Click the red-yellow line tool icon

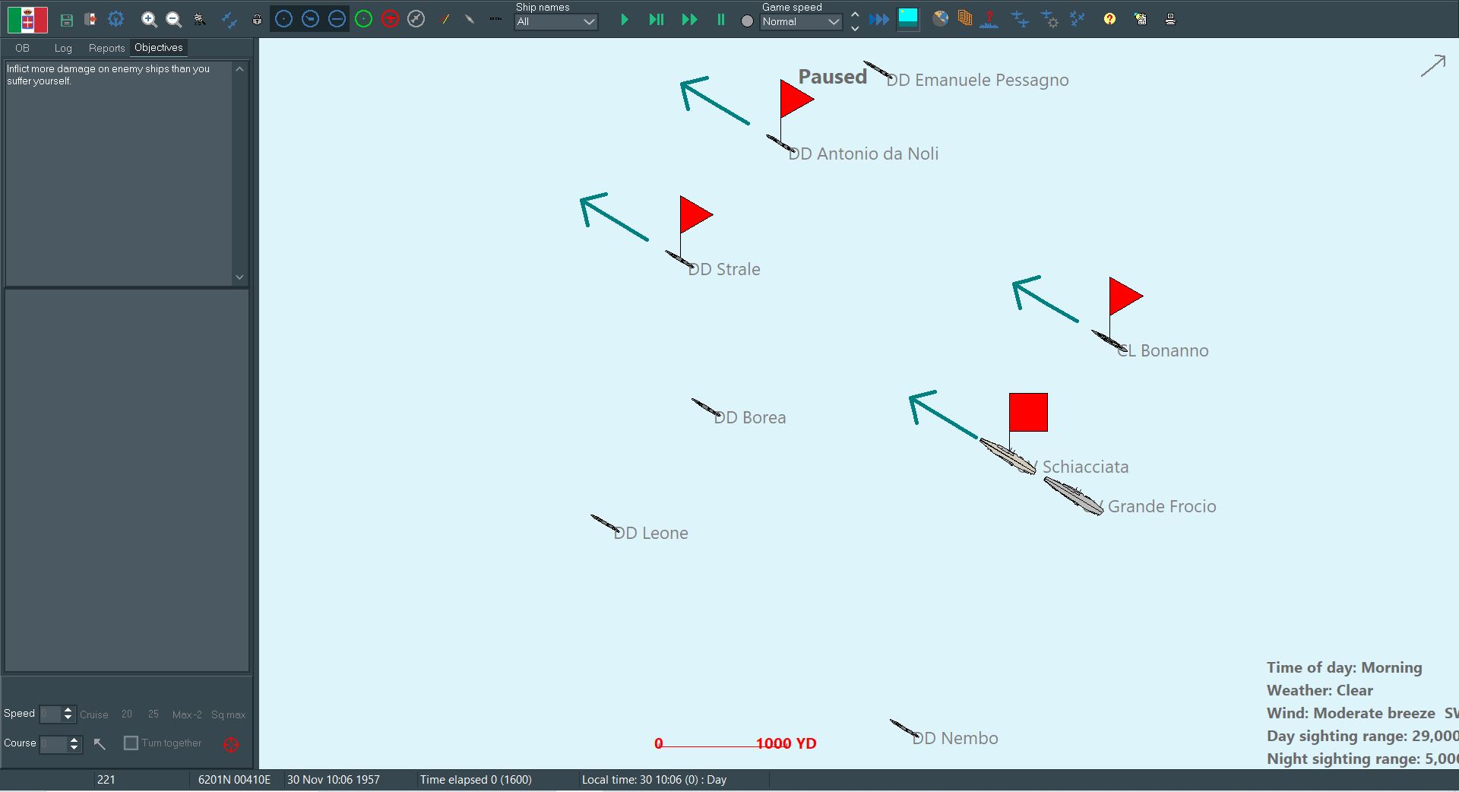(445, 20)
